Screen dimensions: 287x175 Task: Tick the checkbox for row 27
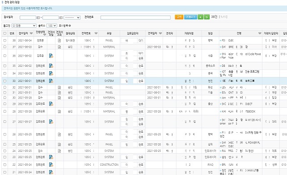[x=5, y=122]
